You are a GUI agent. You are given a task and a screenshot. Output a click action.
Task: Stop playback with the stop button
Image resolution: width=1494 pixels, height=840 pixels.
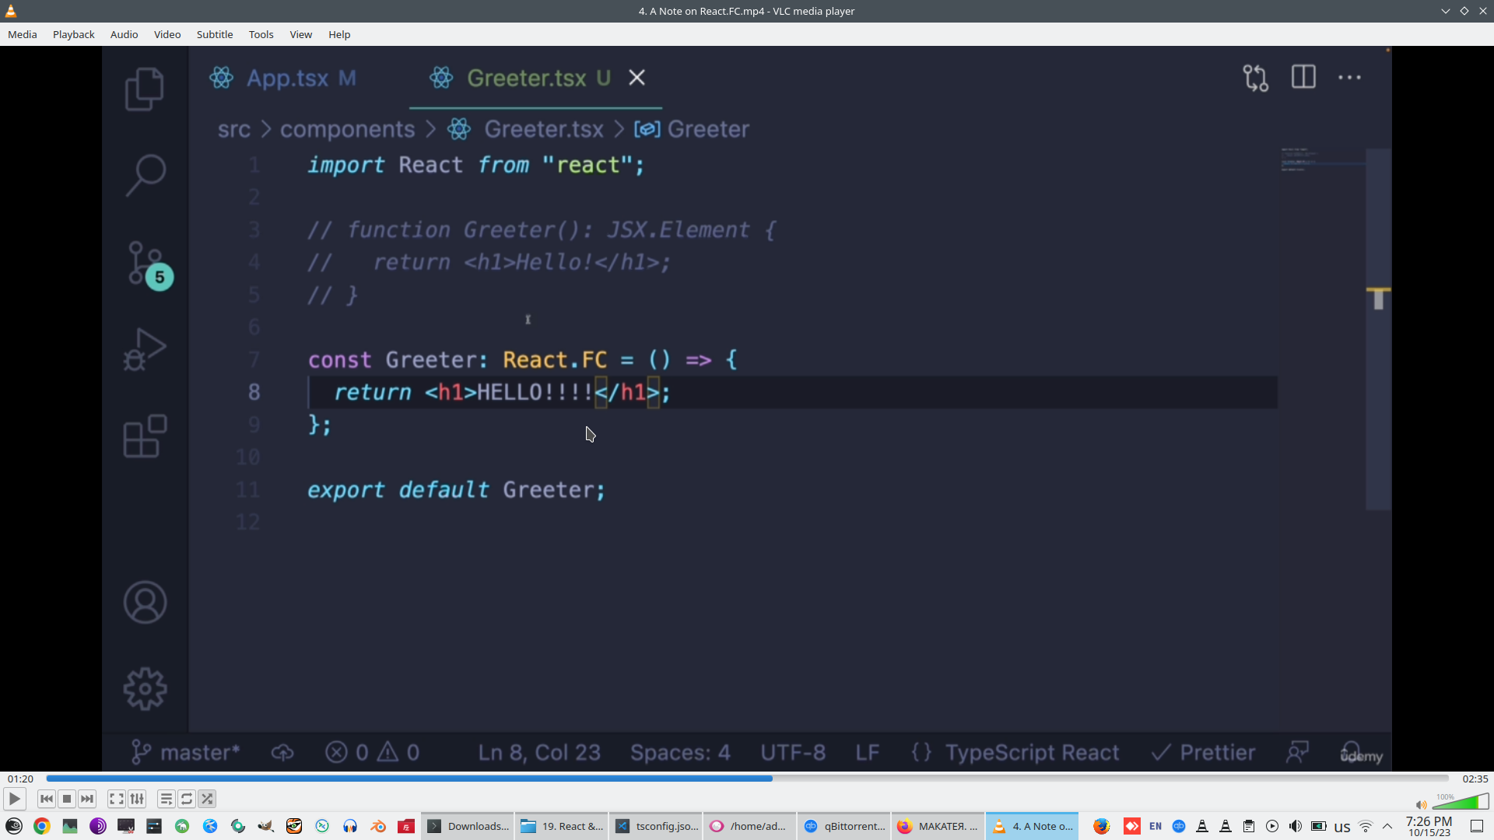point(67,799)
